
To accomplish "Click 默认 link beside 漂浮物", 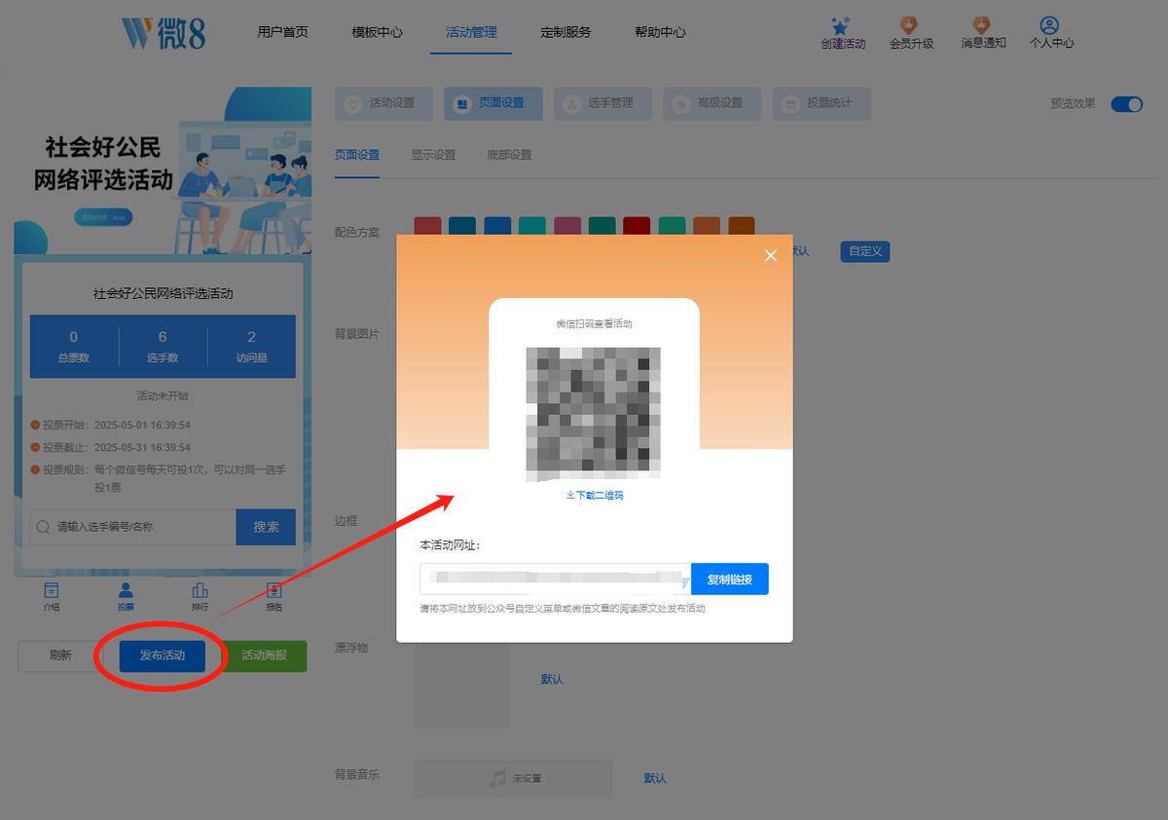I will tap(552, 679).
